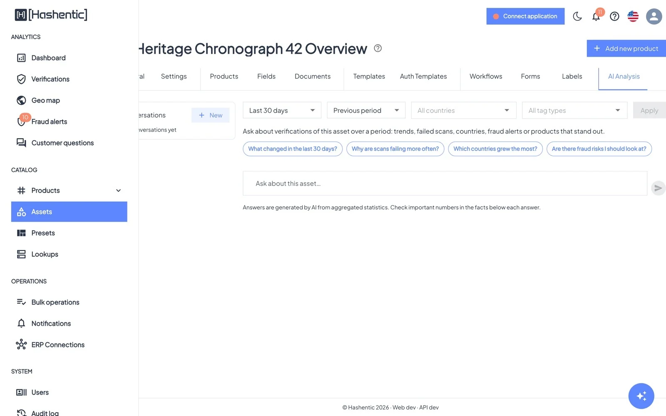The width and height of the screenshot is (666, 416).
Task: Open Customer questions page
Action: pos(69,143)
